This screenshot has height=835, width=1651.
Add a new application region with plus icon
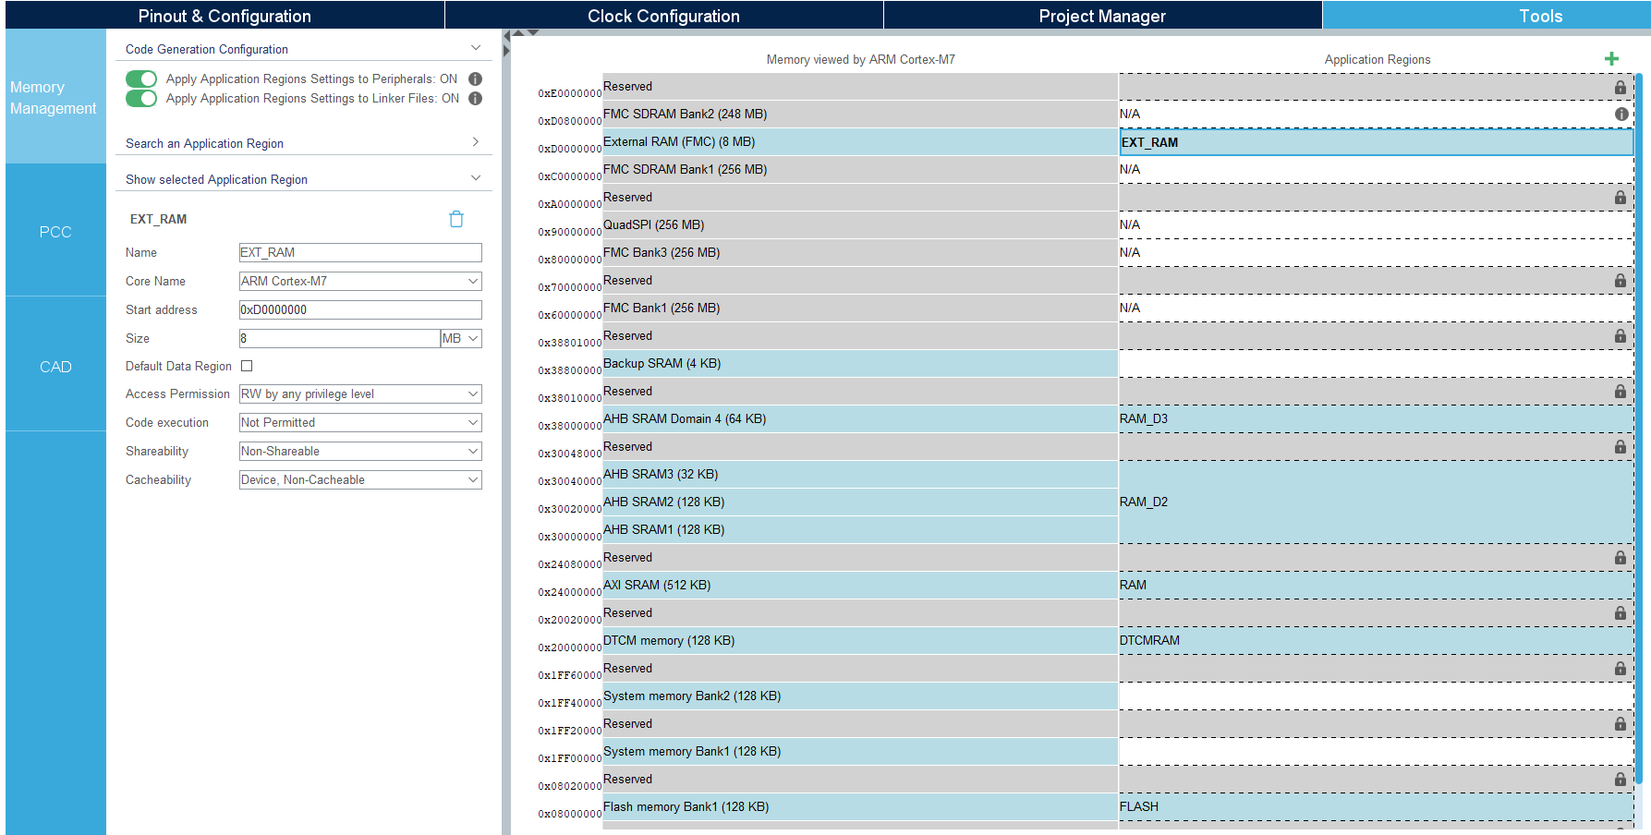(1611, 58)
